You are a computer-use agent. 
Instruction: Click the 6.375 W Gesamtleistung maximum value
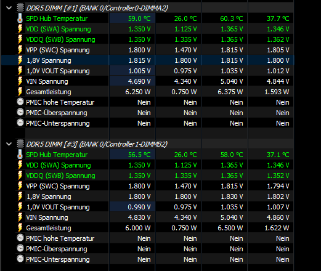230,92
